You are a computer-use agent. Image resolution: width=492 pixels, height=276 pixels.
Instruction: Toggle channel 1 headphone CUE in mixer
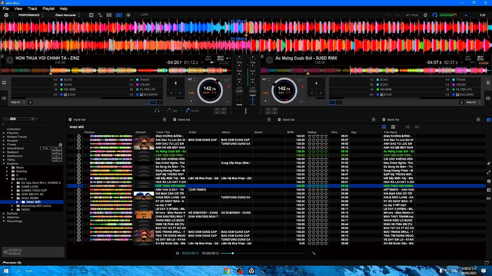(x=239, y=91)
